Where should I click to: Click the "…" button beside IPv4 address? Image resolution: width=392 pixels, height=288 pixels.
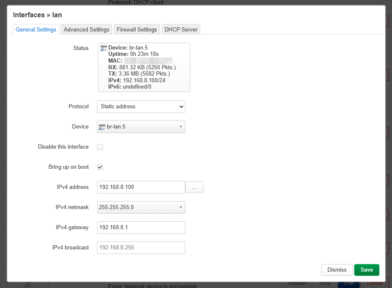[x=194, y=188]
